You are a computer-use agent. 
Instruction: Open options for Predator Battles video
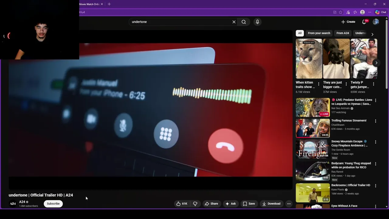pyautogui.click(x=375, y=100)
